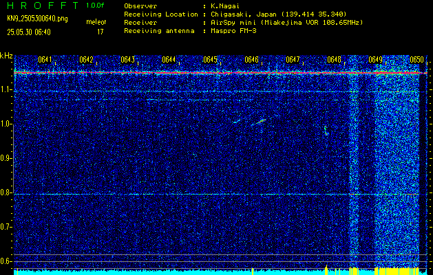Click the slanted meteor echo streak near 0646

pyautogui.click(x=258, y=122)
